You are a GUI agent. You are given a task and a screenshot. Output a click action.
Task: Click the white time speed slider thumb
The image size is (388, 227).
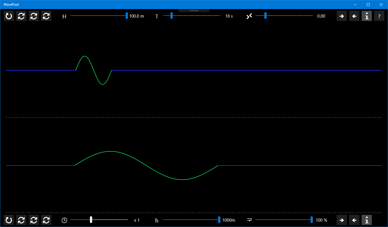coord(91,220)
